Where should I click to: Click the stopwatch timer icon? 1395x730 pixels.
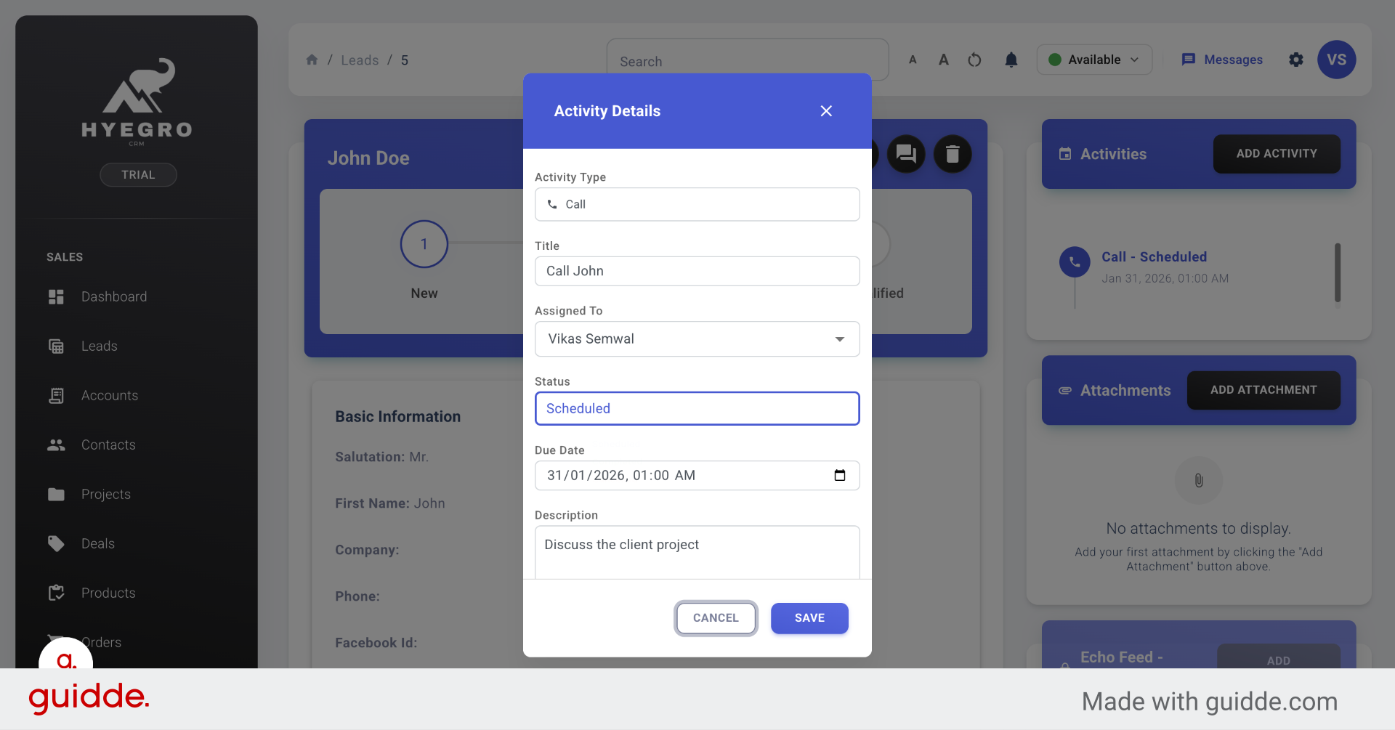[x=974, y=60]
